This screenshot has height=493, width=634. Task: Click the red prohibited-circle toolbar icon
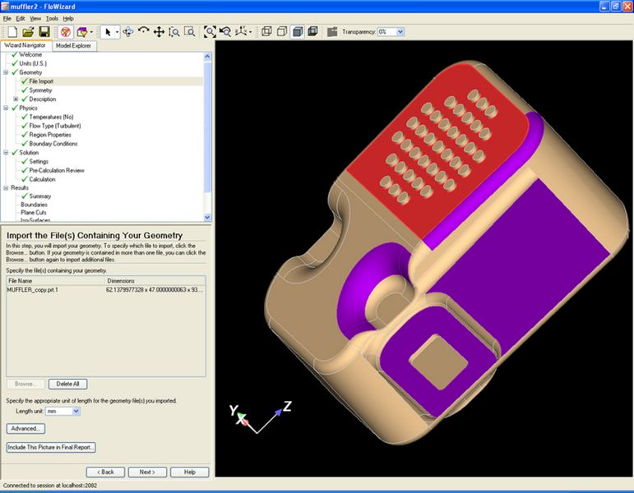click(x=66, y=32)
